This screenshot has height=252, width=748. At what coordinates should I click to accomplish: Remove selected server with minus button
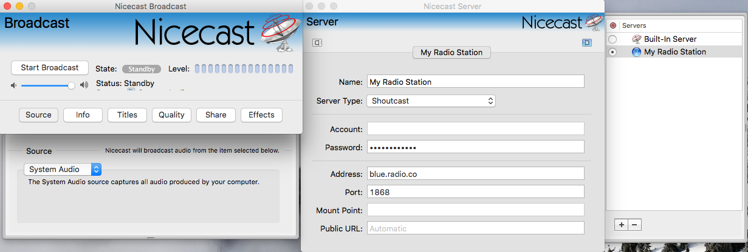click(x=634, y=225)
